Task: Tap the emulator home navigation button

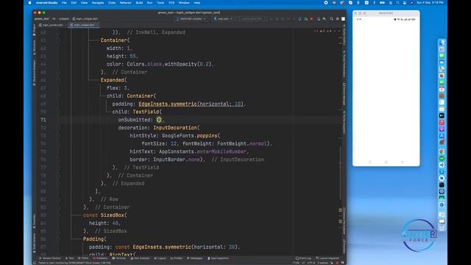Action: pos(386,162)
